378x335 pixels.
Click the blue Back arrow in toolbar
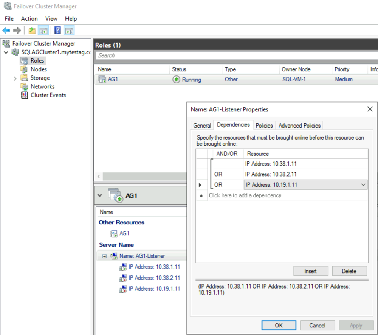pyautogui.click(x=6, y=31)
